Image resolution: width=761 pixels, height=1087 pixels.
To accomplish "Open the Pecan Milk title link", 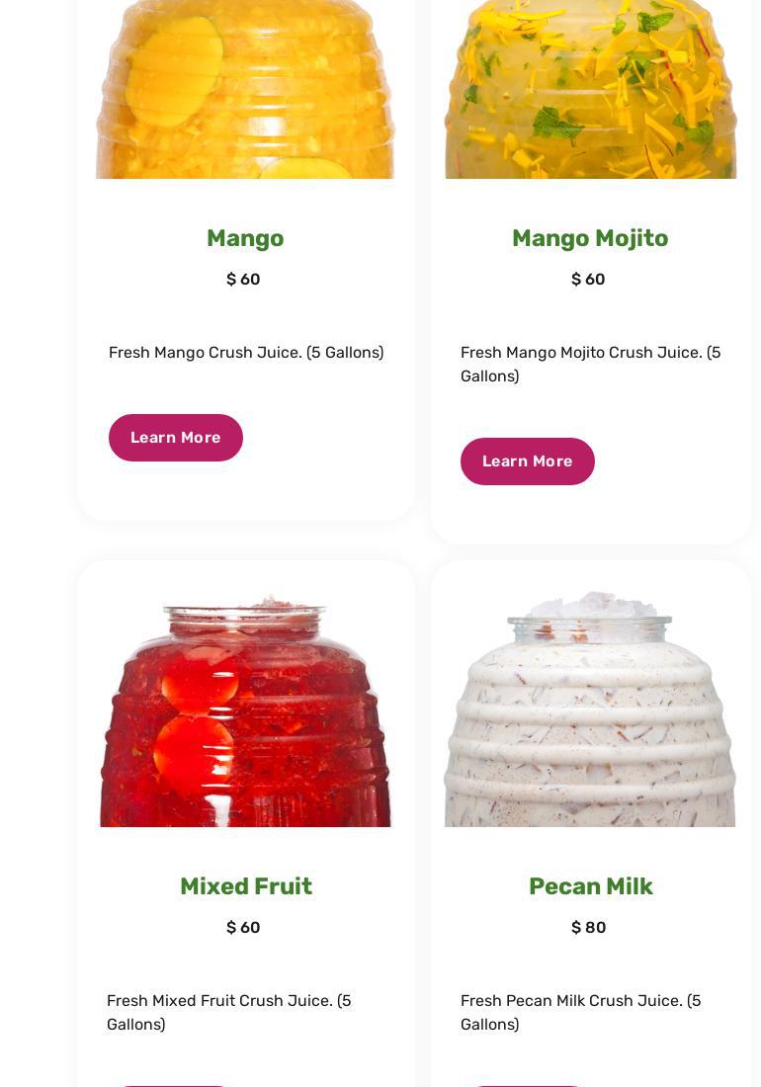I will pyautogui.click(x=590, y=886).
